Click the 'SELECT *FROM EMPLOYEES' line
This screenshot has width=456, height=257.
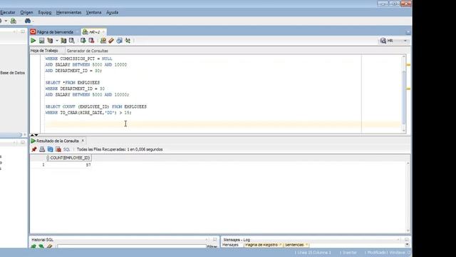pos(73,83)
